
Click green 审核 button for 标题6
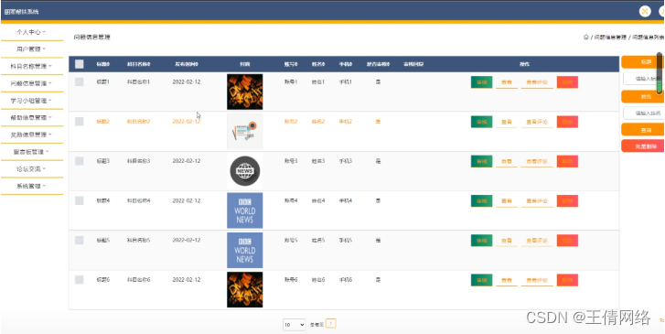[x=481, y=280]
